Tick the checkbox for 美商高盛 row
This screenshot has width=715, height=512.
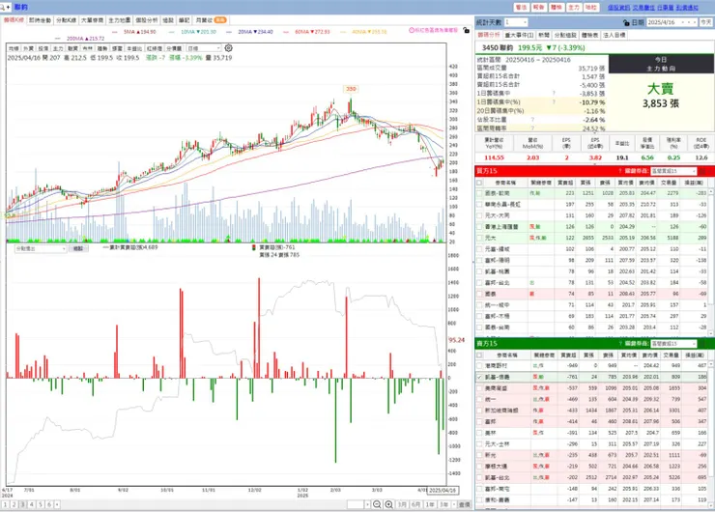[479, 388]
